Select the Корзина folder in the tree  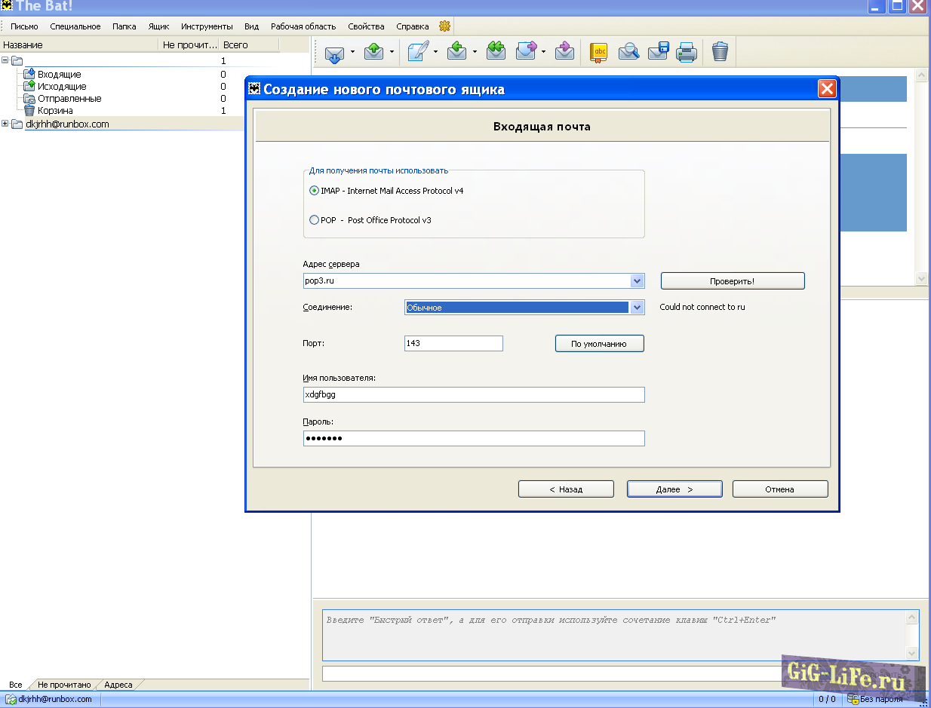tap(55, 111)
